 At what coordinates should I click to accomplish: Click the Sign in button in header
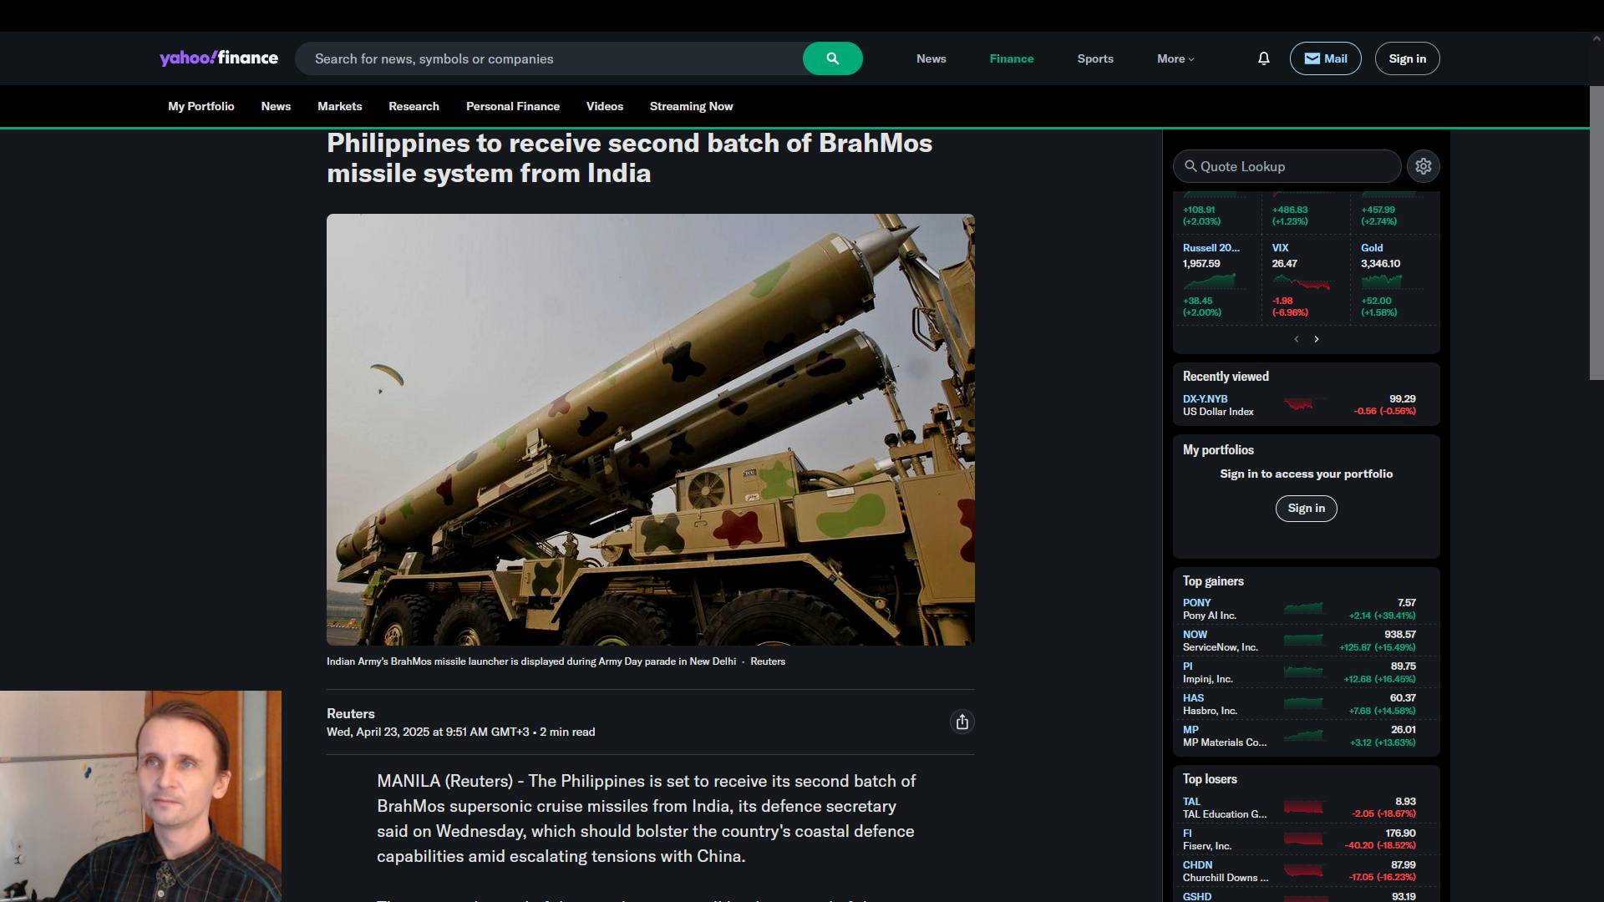coord(1407,58)
